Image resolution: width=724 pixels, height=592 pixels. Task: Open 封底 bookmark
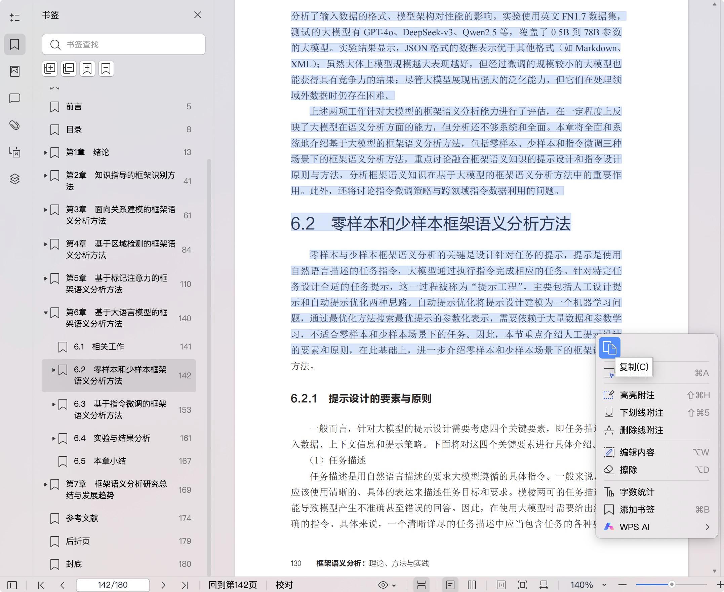(x=119, y=564)
